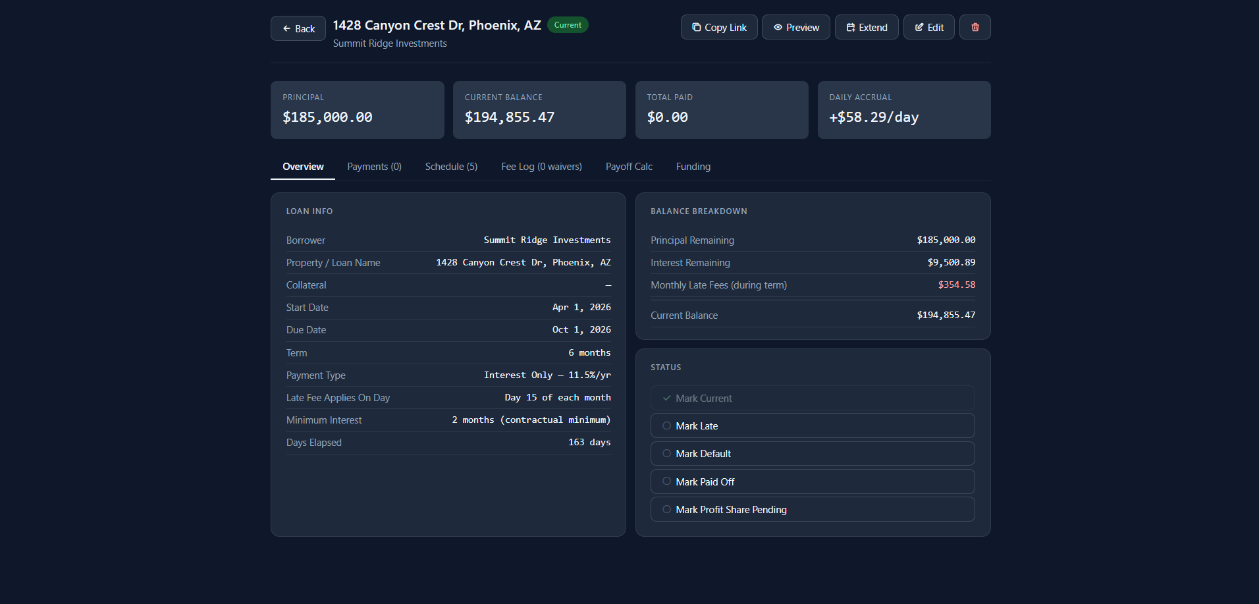Click the red trash delete icon
This screenshot has height=604, width=1259.
coord(975,27)
